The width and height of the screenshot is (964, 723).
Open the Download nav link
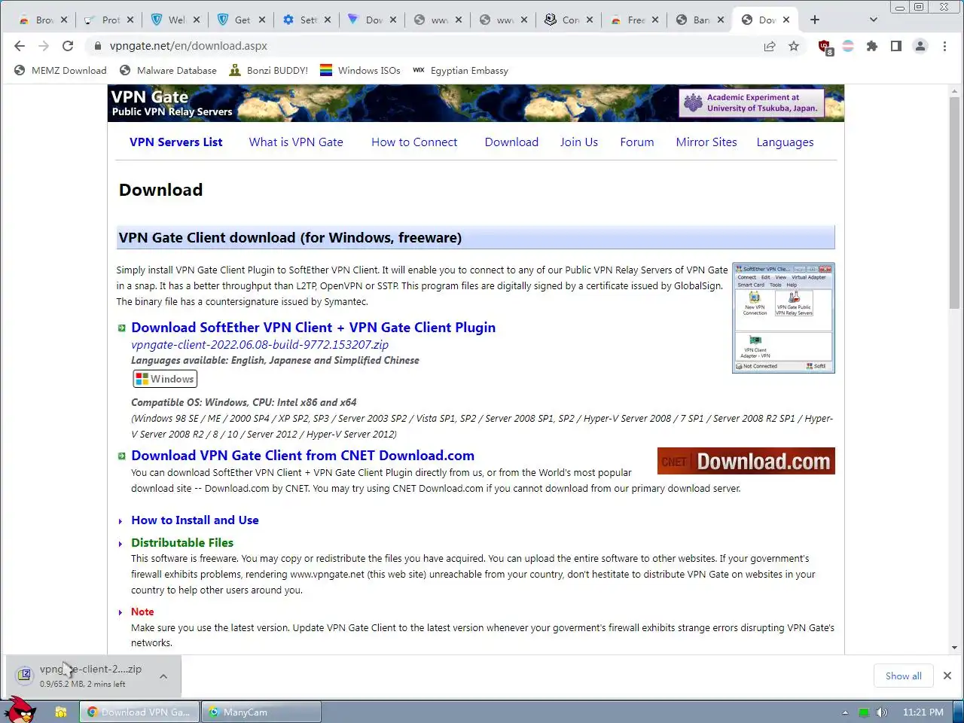511,142
